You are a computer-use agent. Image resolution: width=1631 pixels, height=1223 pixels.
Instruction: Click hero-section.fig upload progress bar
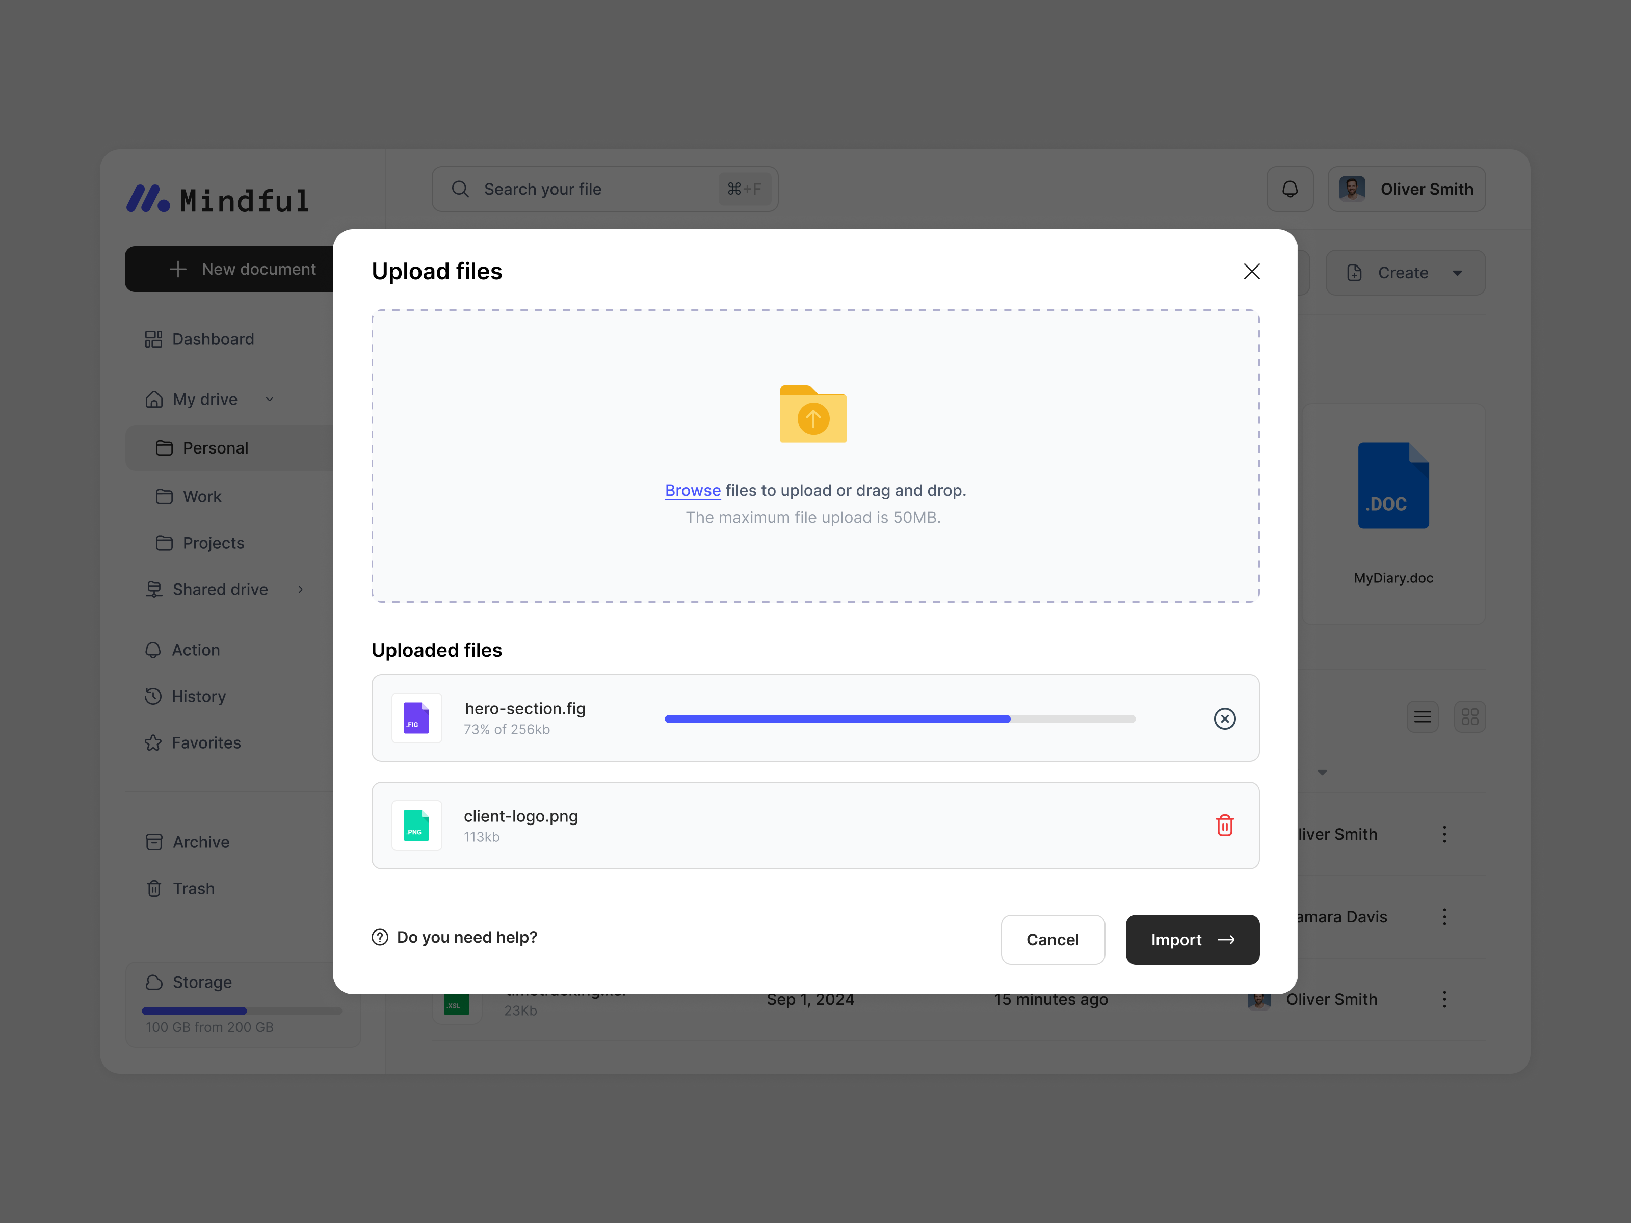900,719
